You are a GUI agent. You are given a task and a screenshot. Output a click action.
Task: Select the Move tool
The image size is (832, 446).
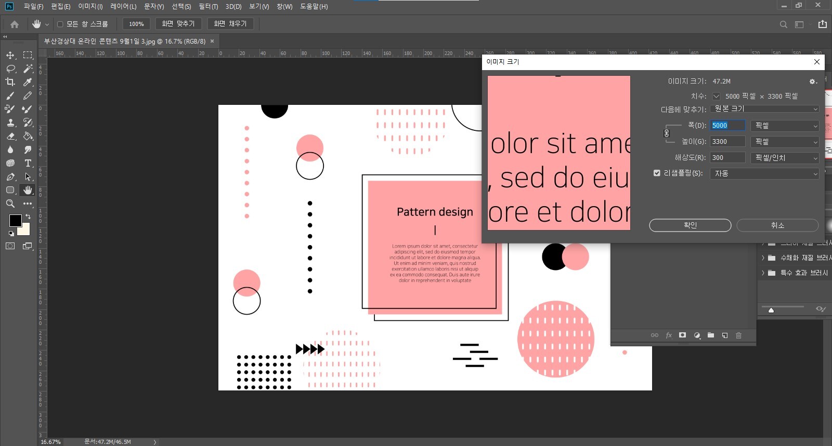[x=10, y=55]
